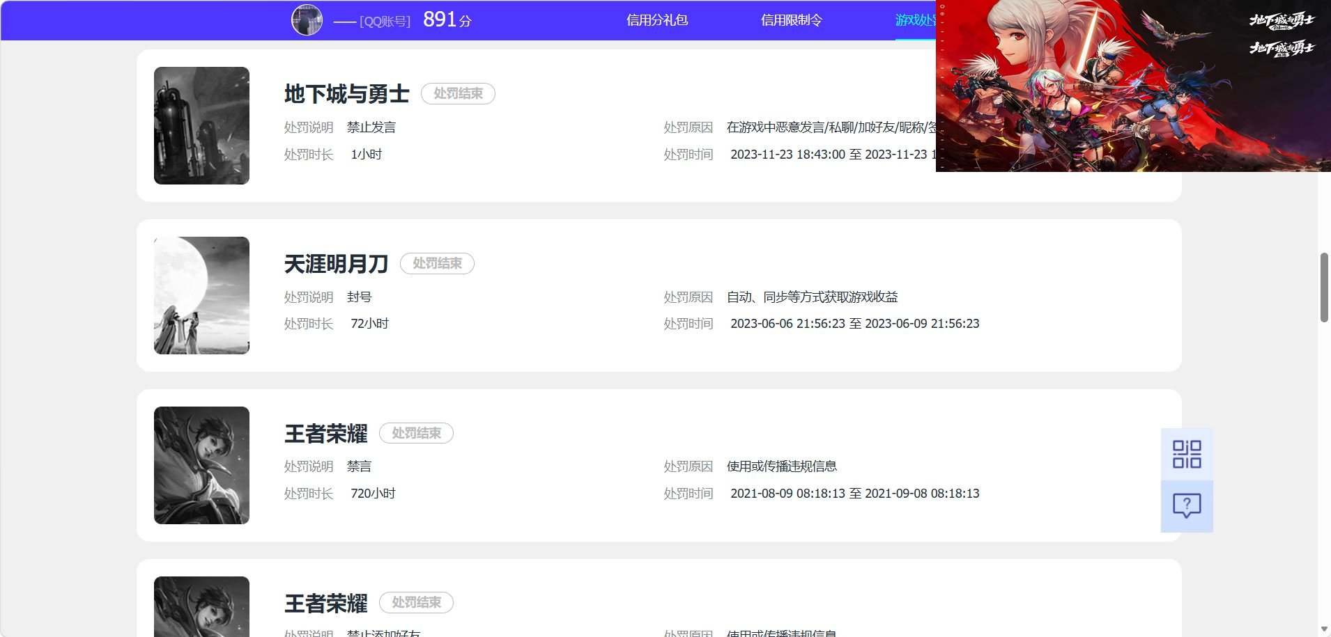Screen dimensions: 1331x637
Task: Click the [QQ账号] label in the header
Action: [x=385, y=22]
